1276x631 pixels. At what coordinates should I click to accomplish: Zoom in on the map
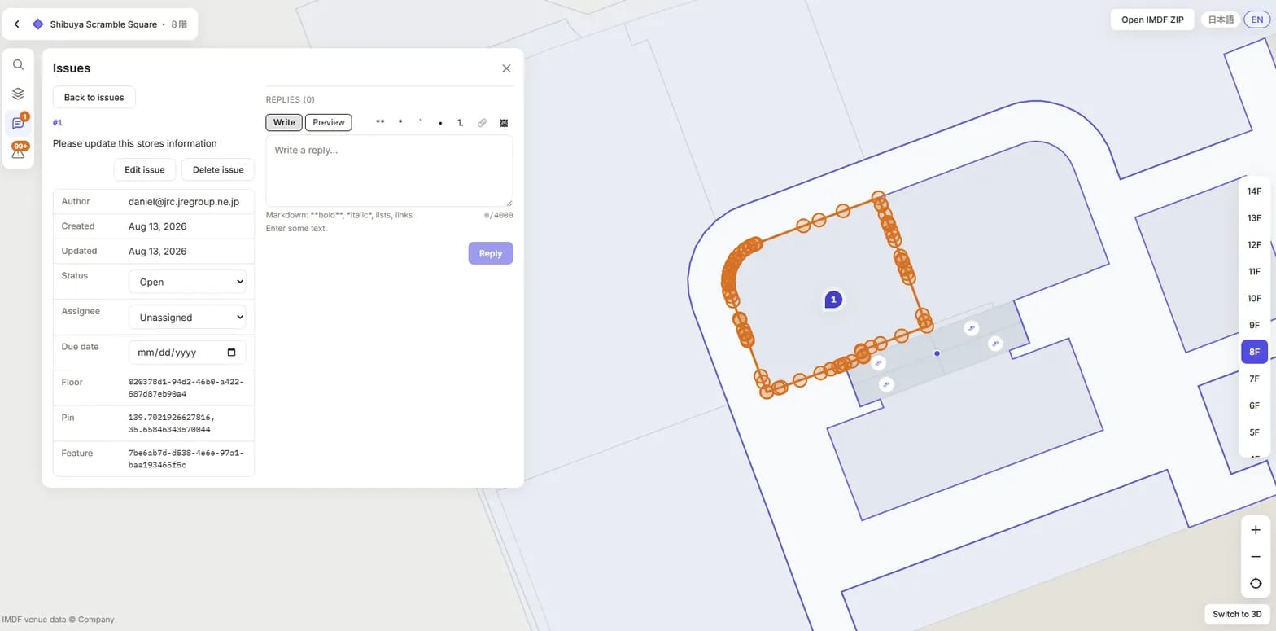1256,530
